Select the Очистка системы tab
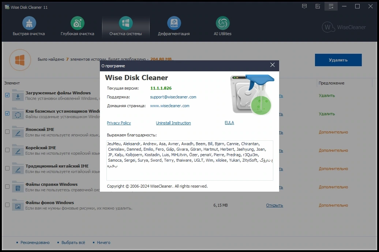The height and width of the screenshot is (252, 379). coord(126,27)
